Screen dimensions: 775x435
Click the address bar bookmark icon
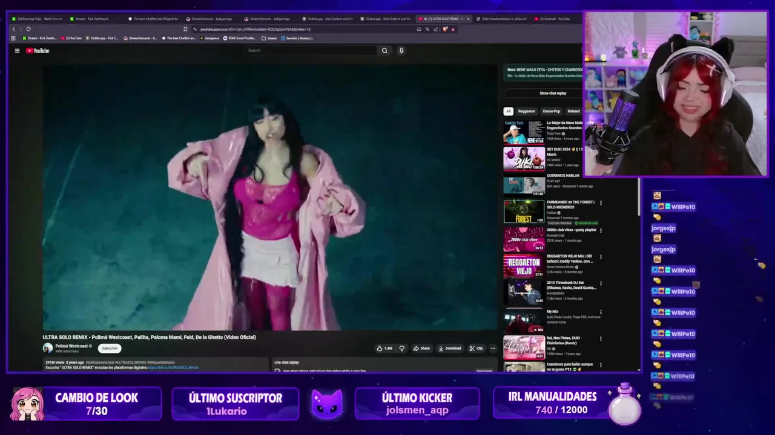185,29
